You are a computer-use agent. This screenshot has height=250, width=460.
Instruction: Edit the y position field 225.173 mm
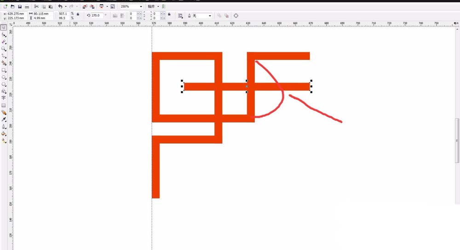(17, 18)
